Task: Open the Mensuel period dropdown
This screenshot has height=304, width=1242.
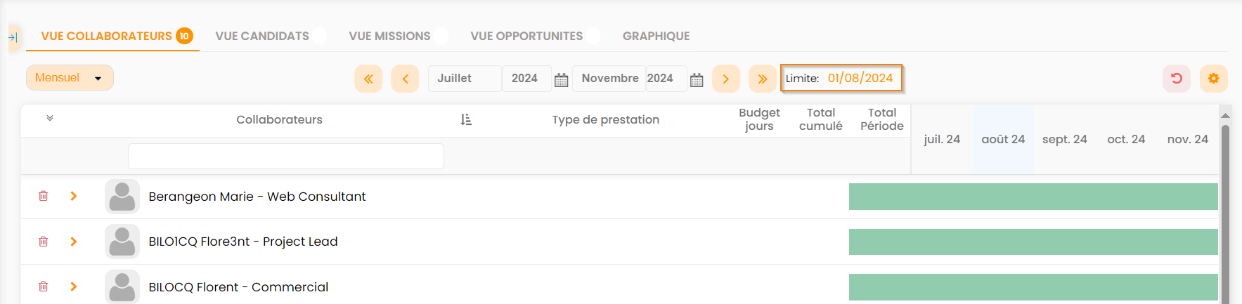Action: [x=70, y=78]
